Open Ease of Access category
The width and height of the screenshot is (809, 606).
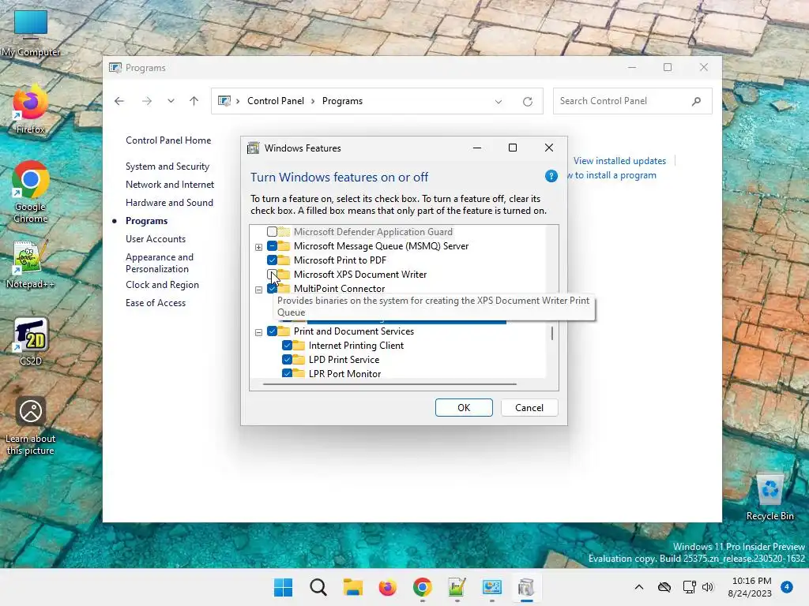(x=156, y=303)
